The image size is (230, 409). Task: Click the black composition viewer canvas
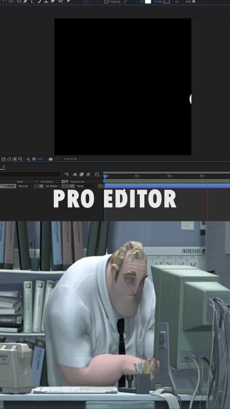pyautogui.click(x=123, y=86)
